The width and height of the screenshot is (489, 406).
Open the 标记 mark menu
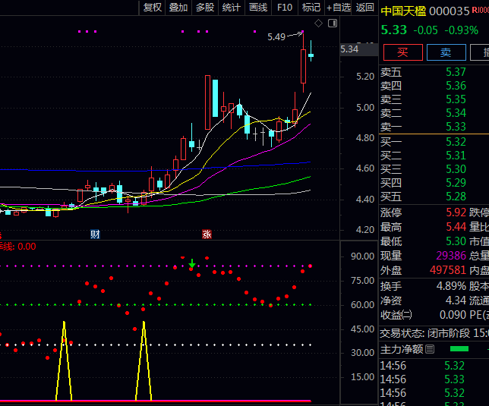pos(311,8)
